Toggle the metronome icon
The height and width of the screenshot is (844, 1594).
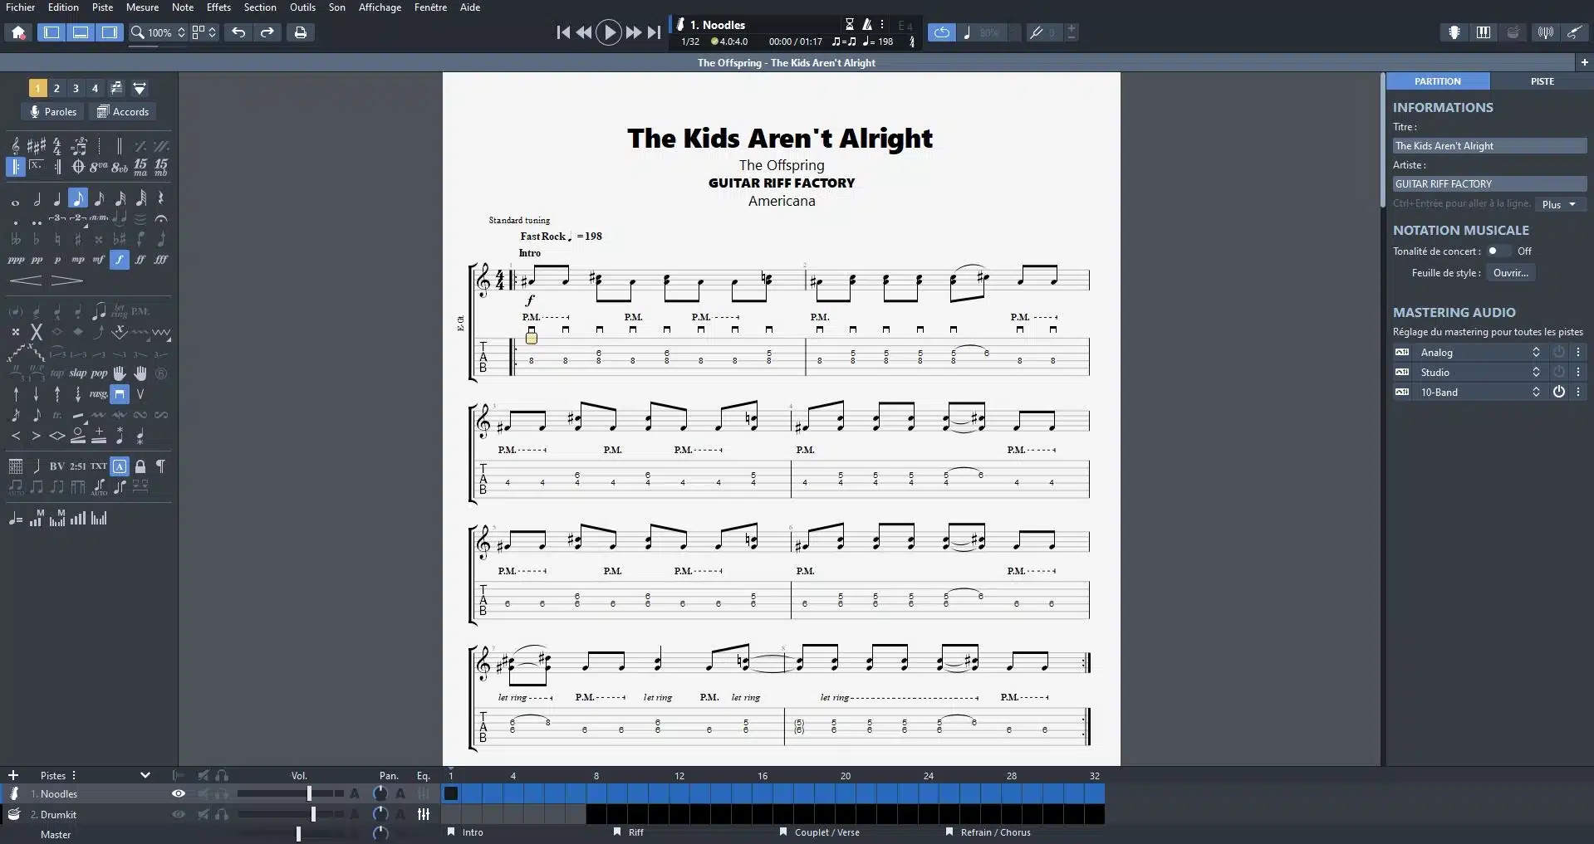[x=867, y=24]
